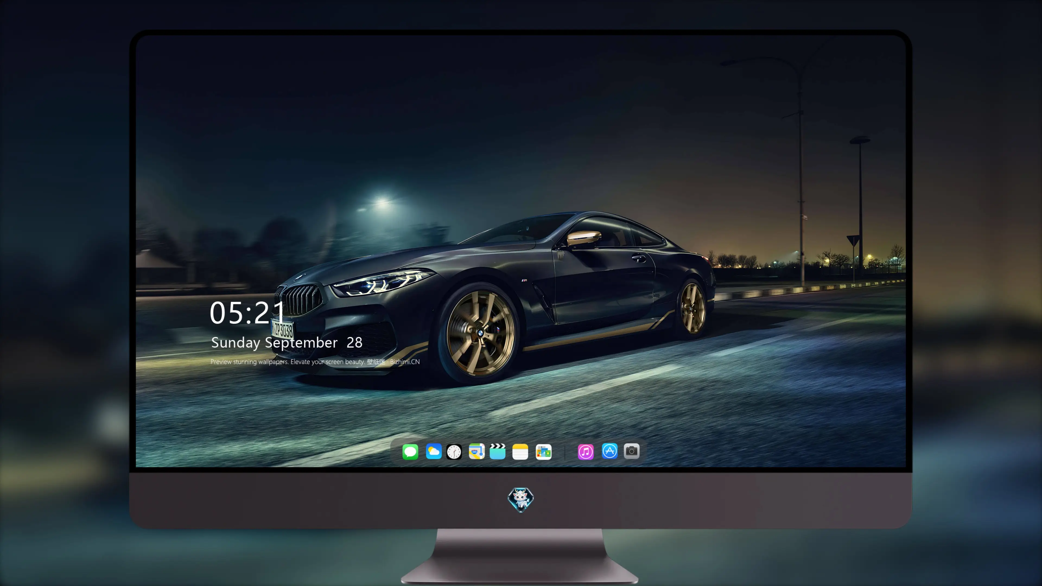Viewport: 1042px width, 586px height.
Task: Open the Maps app in dock
Action: tap(476, 451)
